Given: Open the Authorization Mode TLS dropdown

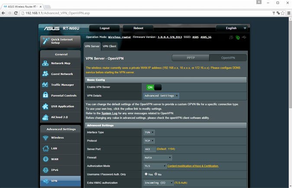Looking at the screenshot, I should [155, 166].
